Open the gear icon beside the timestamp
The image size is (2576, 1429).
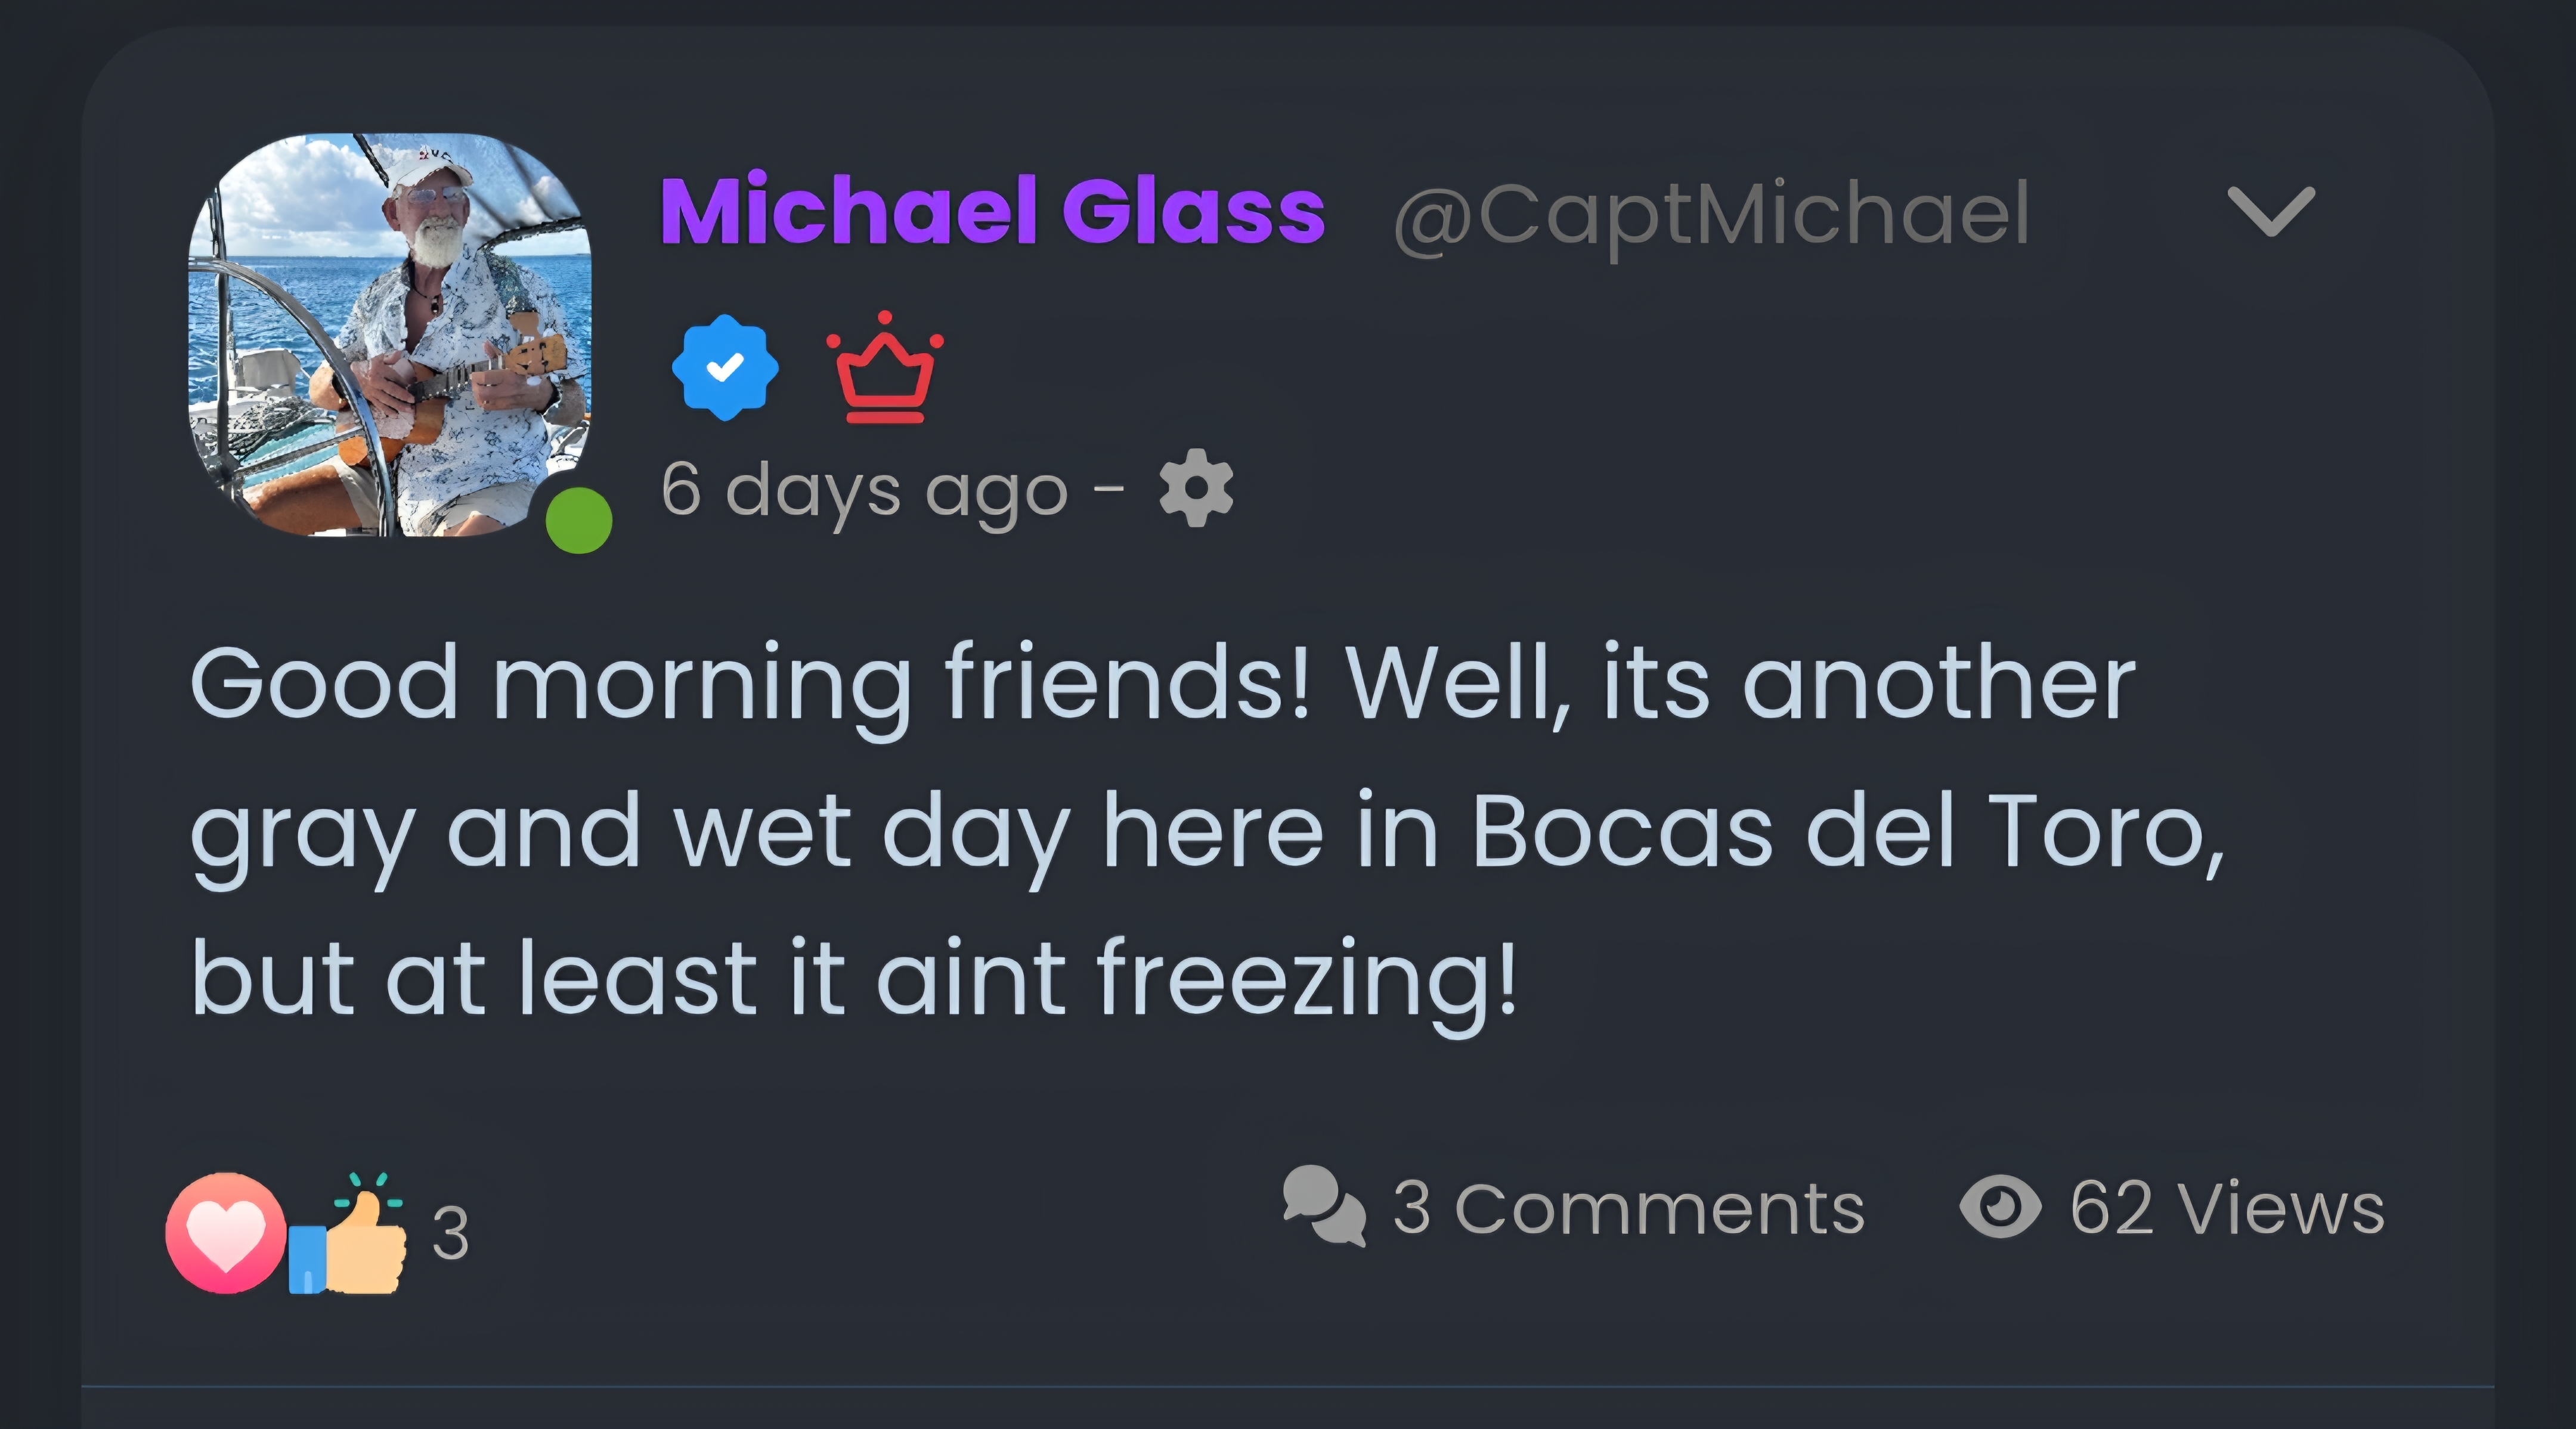pyautogui.click(x=1196, y=488)
